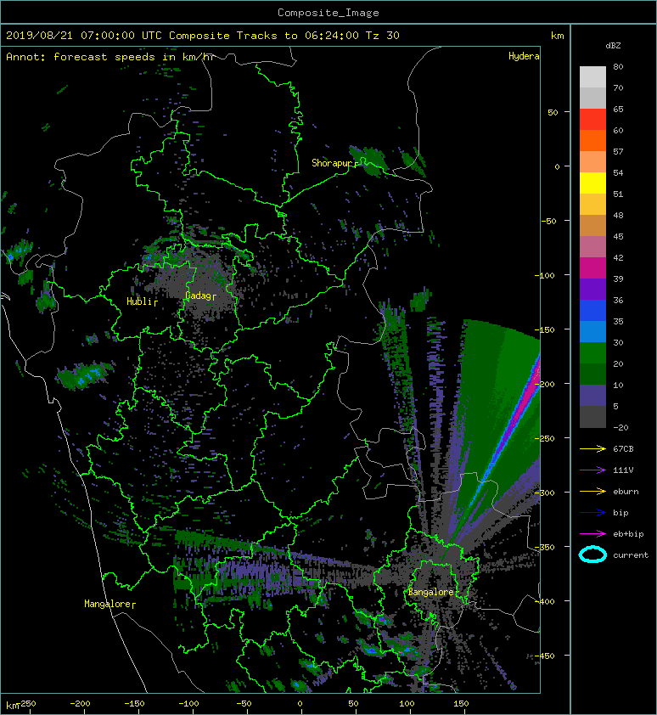Image resolution: width=657 pixels, height=715 pixels.
Task: Select the bright yellow dBZ legend swatch
Action: [592, 183]
